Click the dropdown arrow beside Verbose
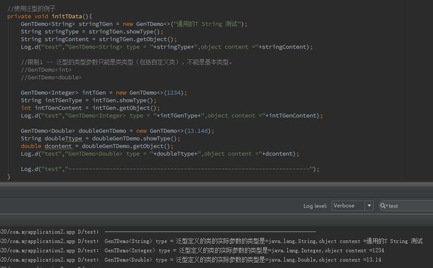 (x=369, y=205)
